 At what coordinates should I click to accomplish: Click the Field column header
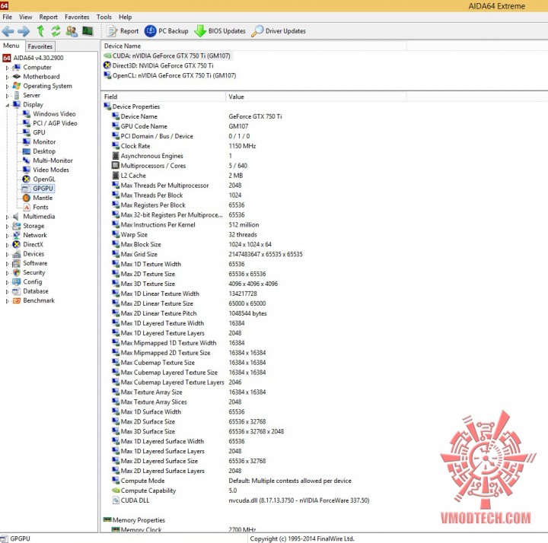click(x=163, y=97)
